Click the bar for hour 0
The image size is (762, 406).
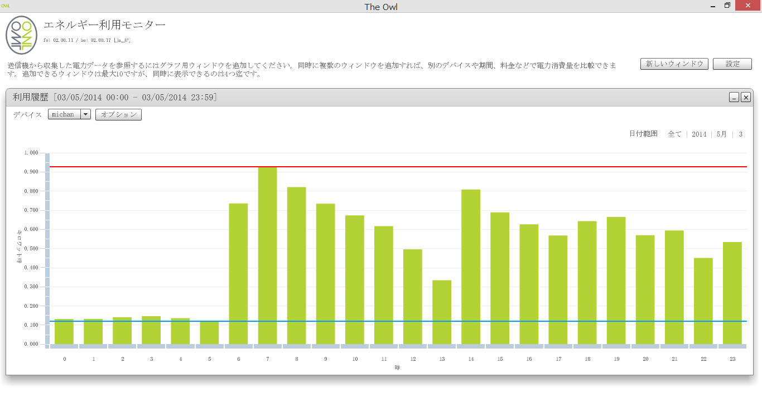(x=64, y=332)
